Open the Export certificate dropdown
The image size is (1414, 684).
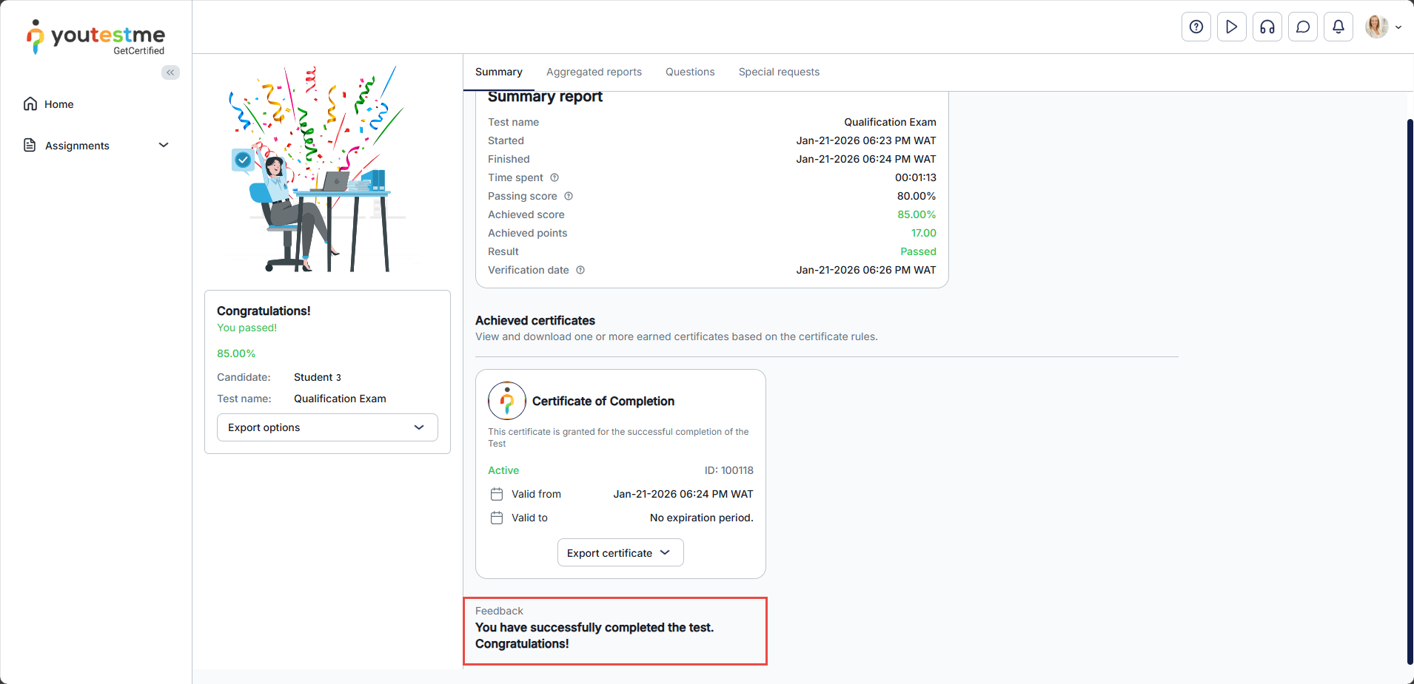[620, 553]
